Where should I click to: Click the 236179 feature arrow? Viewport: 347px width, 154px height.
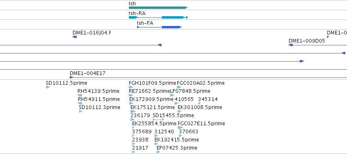pos(133,120)
